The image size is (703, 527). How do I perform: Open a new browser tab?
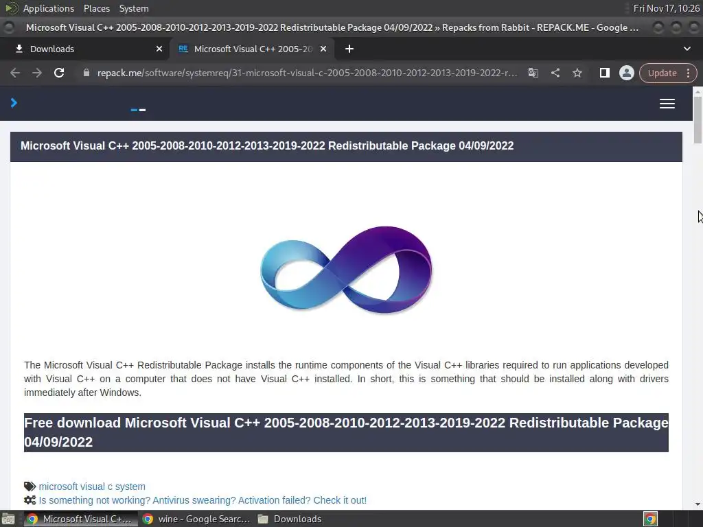pos(349,49)
